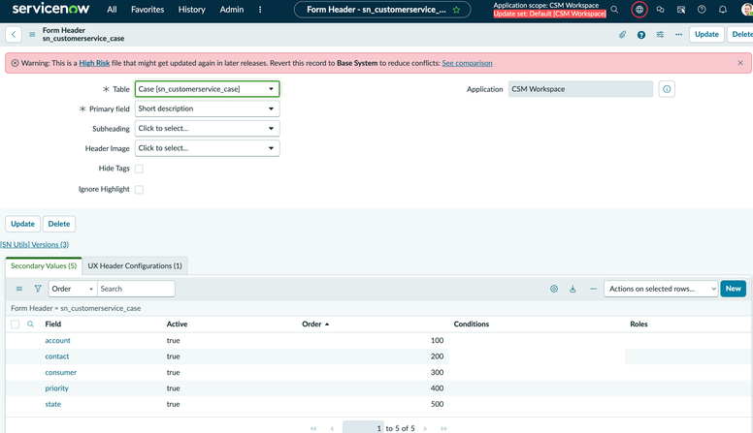The image size is (753, 433).
Task: Open the overflow three-dot menu in top nav
Action: point(260,10)
